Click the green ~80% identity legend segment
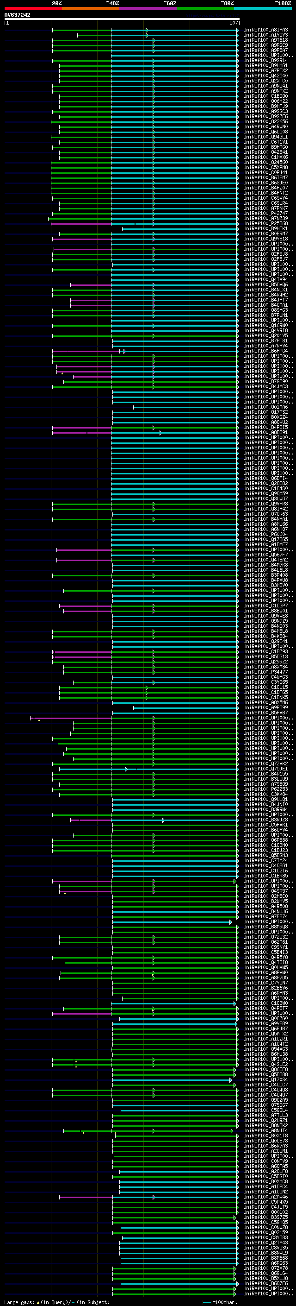296x1306 pixels. coord(205,8)
